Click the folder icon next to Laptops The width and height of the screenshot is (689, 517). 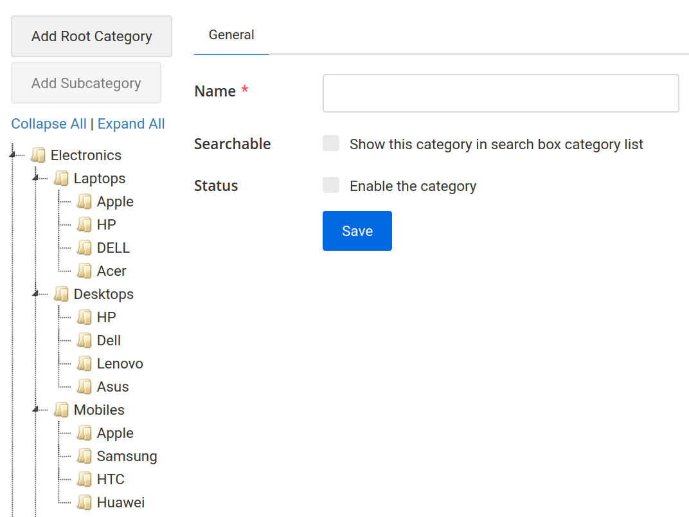(x=61, y=177)
